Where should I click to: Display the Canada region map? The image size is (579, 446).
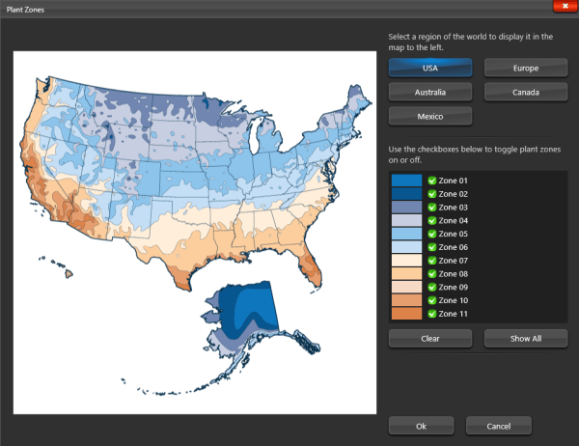tap(526, 93)
